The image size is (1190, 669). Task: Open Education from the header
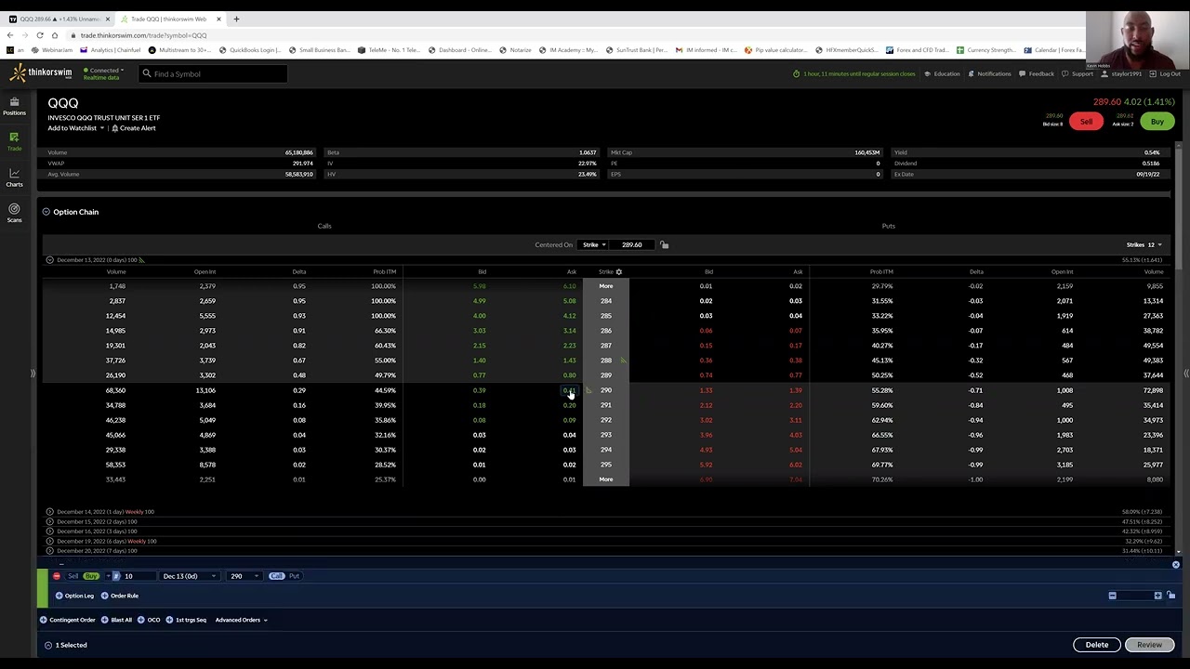click(943, 73)
